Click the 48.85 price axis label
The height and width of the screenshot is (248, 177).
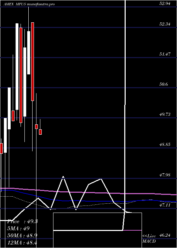point(165,145)
